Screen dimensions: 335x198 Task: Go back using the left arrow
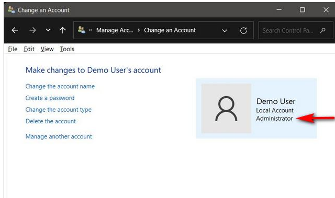[x=15, y=30]
